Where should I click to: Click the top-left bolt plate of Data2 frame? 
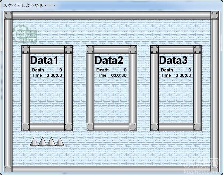coord(90,50)
